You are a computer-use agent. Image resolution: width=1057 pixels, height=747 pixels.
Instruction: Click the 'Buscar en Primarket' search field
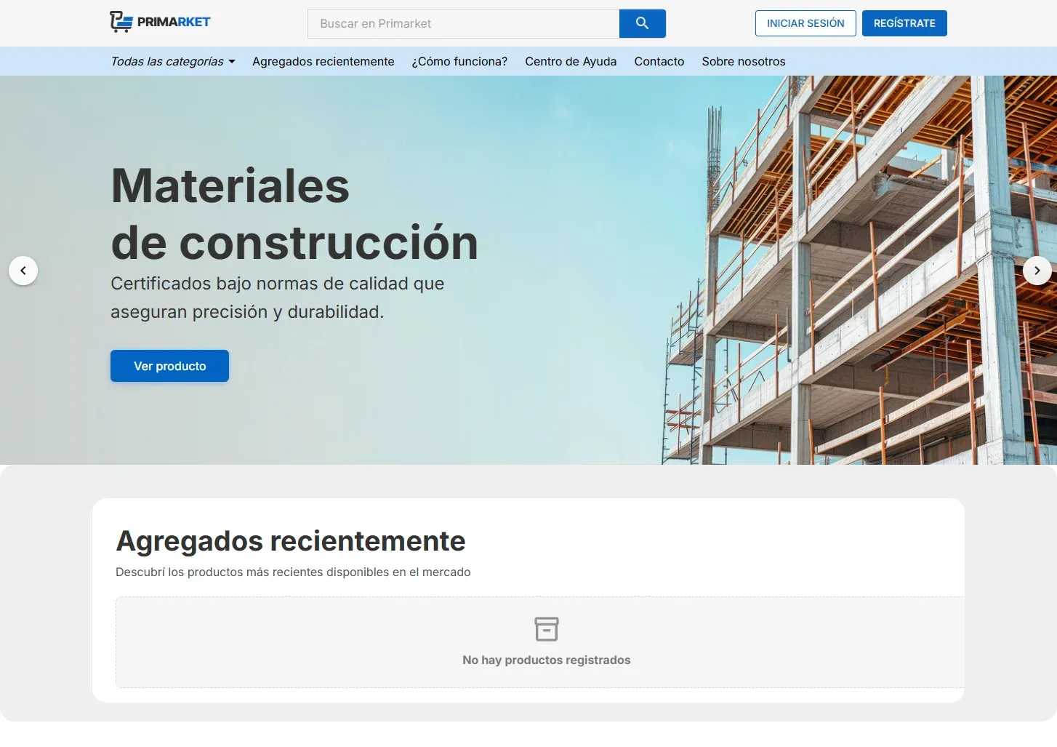(x=463, y=23)
